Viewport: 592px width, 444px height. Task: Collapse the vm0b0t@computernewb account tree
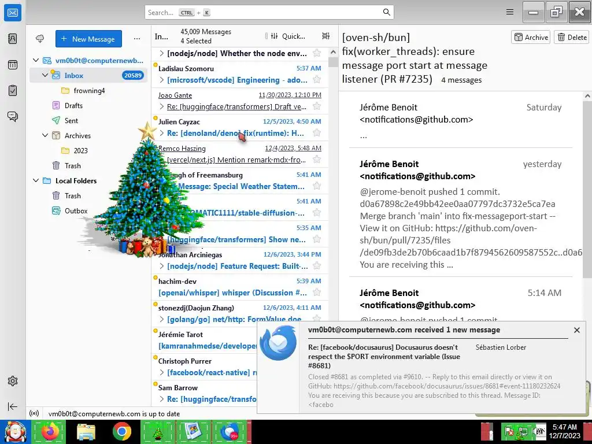(x=36, y=60)
